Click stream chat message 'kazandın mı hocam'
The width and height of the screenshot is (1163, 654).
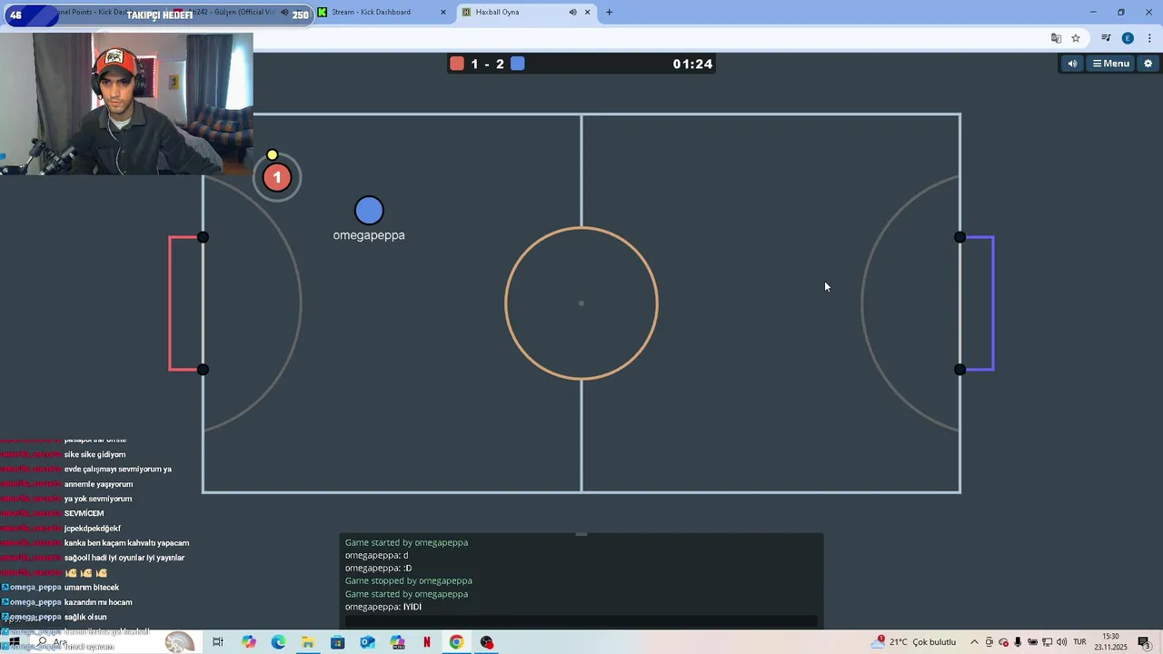point(98,602)
